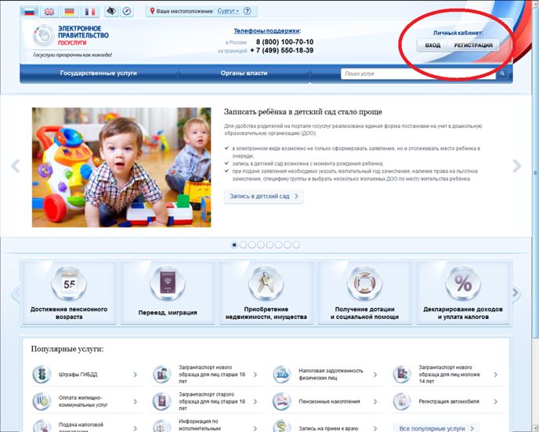Viewport: 539px width, 432px height.
Task: Open Запись на прием к врачу link
Action: [328, 429]
